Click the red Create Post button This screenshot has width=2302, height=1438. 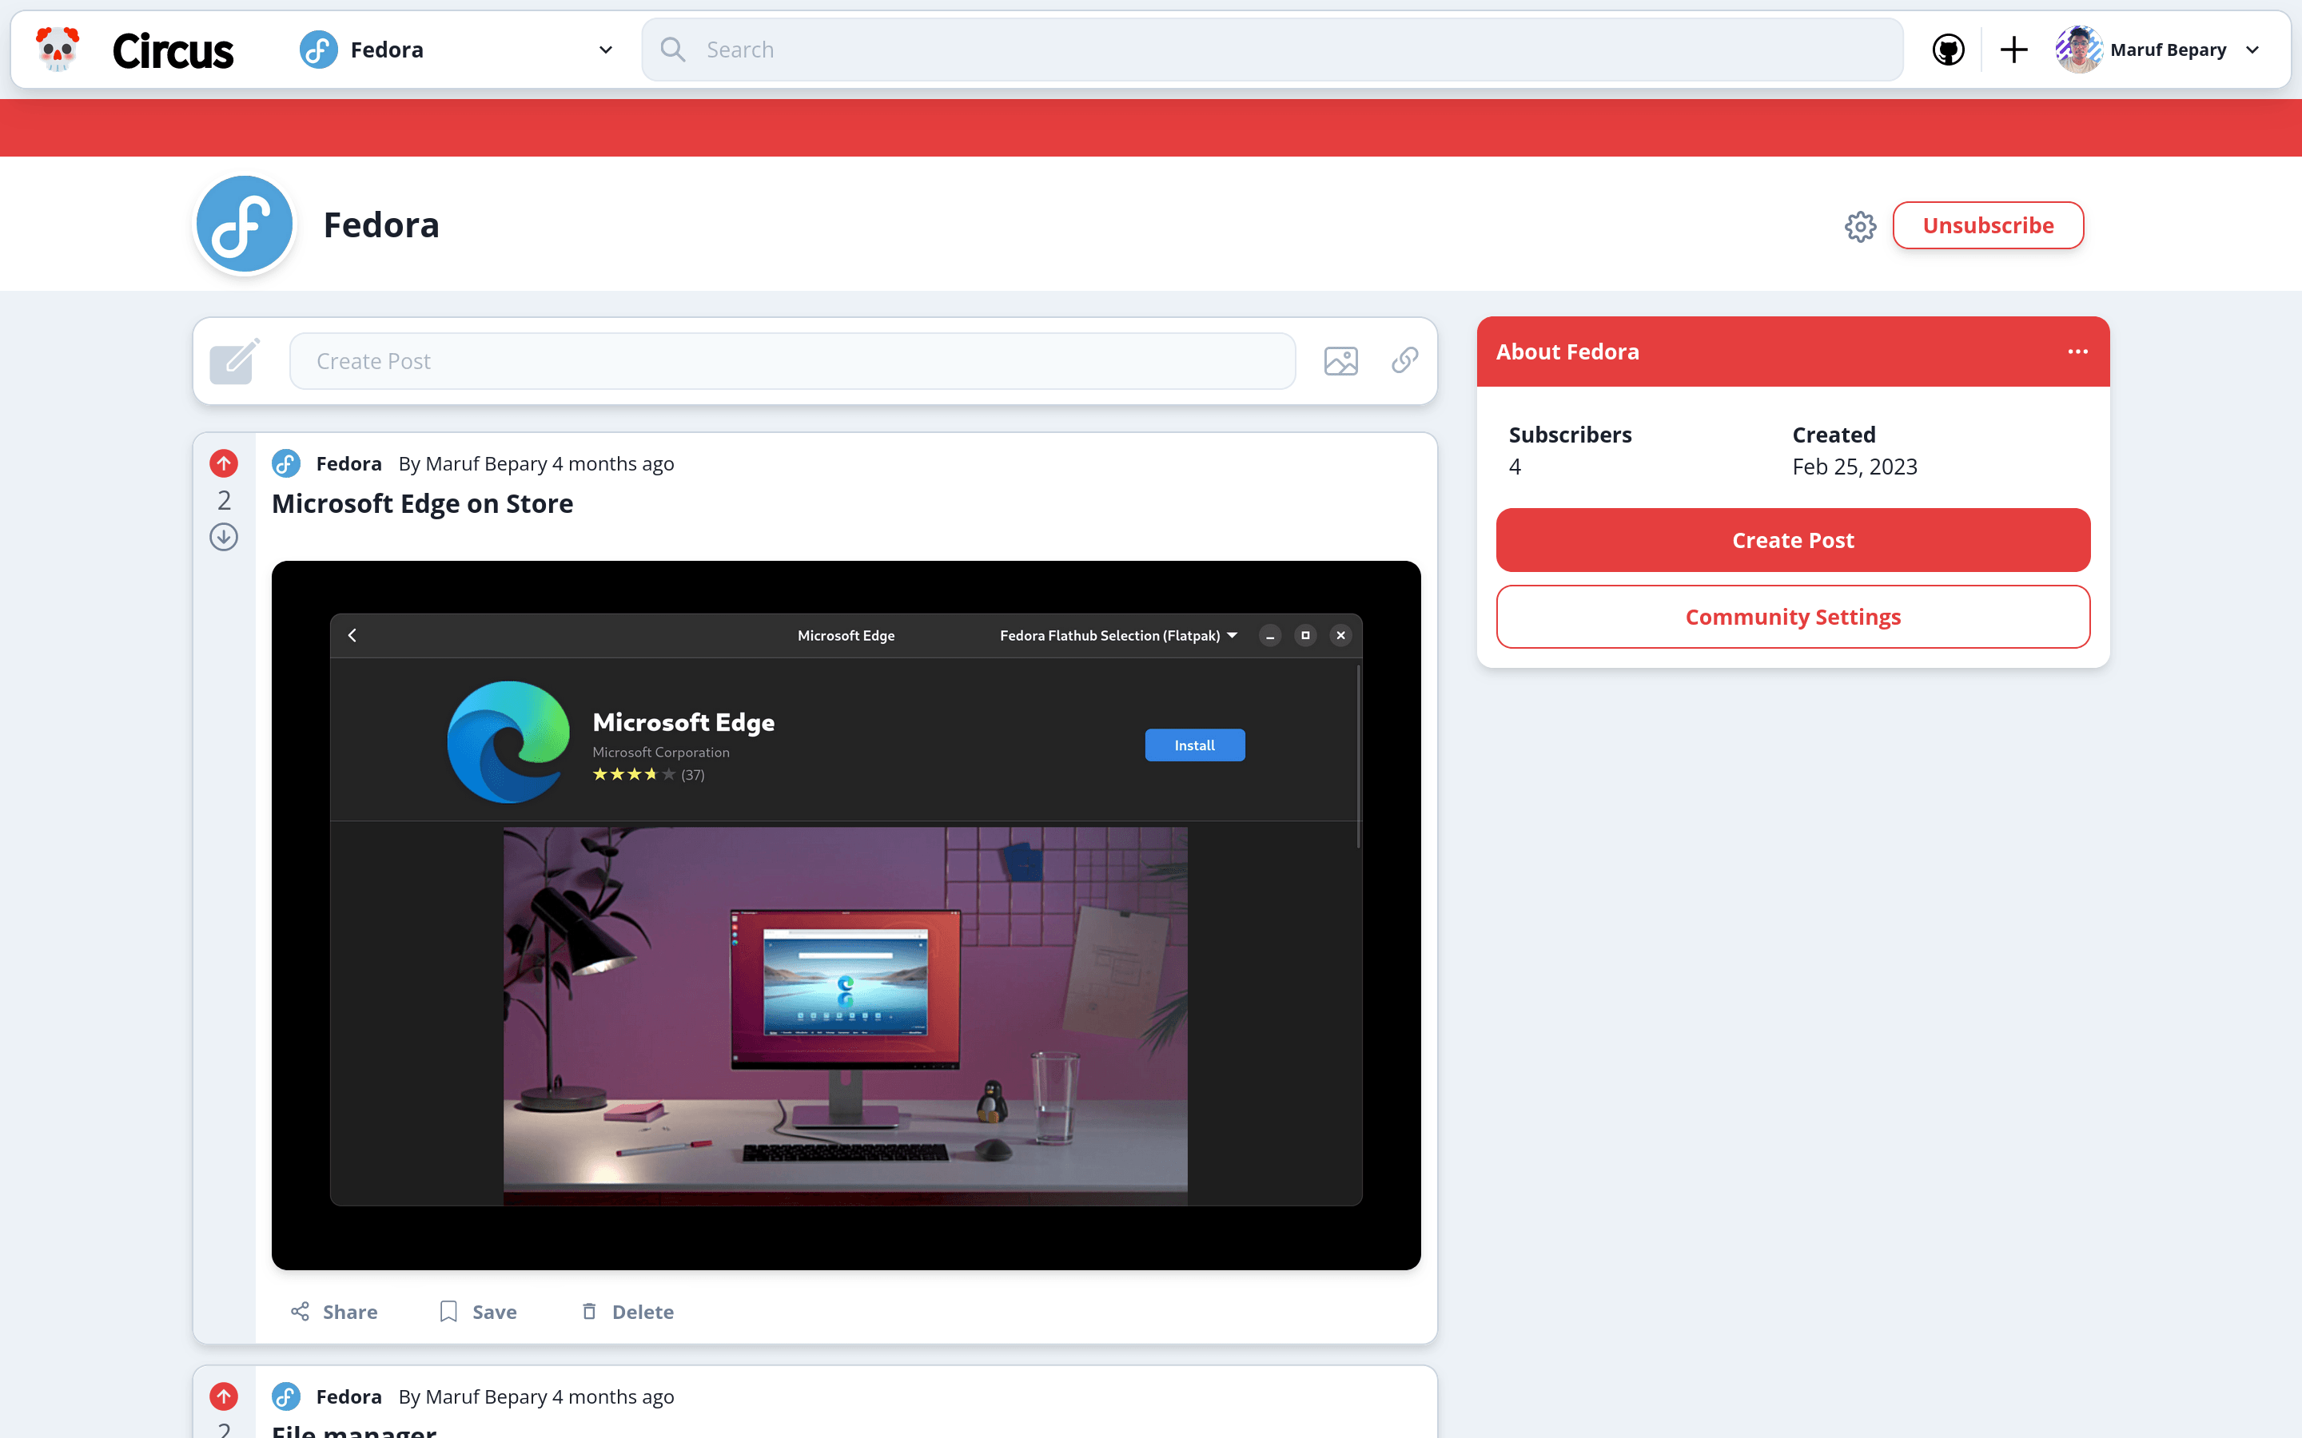tap(1792, 540)
